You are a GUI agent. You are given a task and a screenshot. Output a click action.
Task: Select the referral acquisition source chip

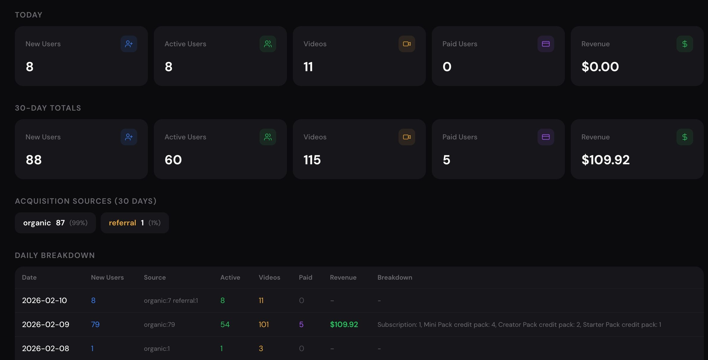135,223
